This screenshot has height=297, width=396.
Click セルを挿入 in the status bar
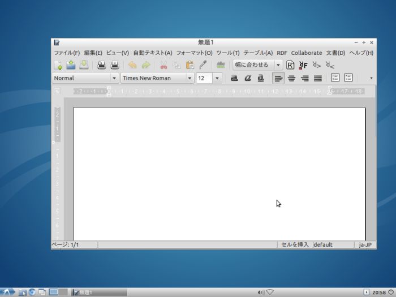pos(295,245)
